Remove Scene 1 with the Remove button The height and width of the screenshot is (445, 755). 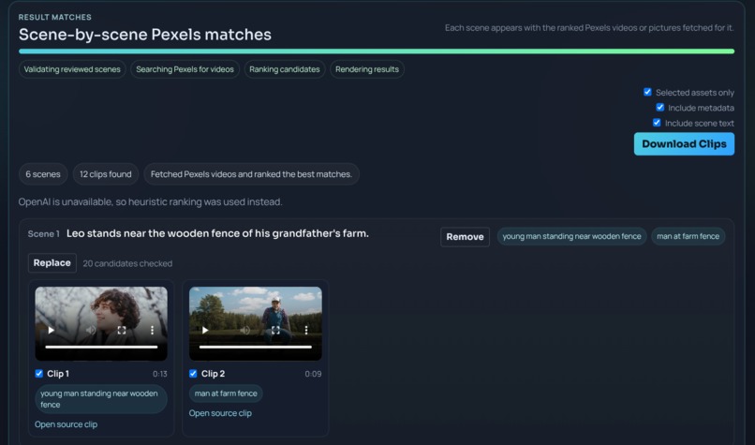pos(465,237)
